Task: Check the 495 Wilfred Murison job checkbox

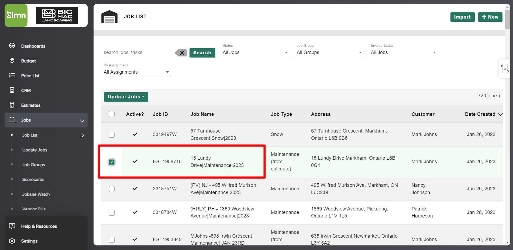Action: tap(112, 189)
